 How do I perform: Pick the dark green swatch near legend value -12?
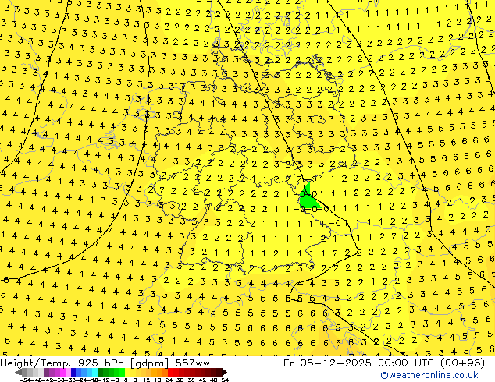pyautogui.click(x=101, y=372)
